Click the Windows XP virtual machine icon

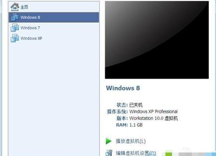tap(15, 38)
